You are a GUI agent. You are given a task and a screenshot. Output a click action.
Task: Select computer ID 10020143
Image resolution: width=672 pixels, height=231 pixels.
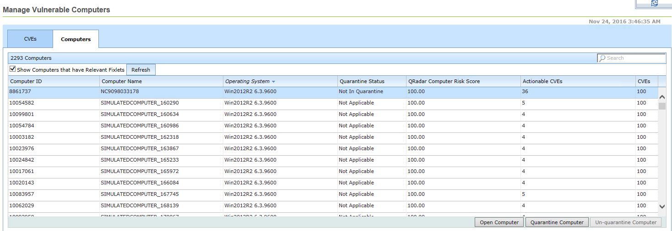click(22, 183)
